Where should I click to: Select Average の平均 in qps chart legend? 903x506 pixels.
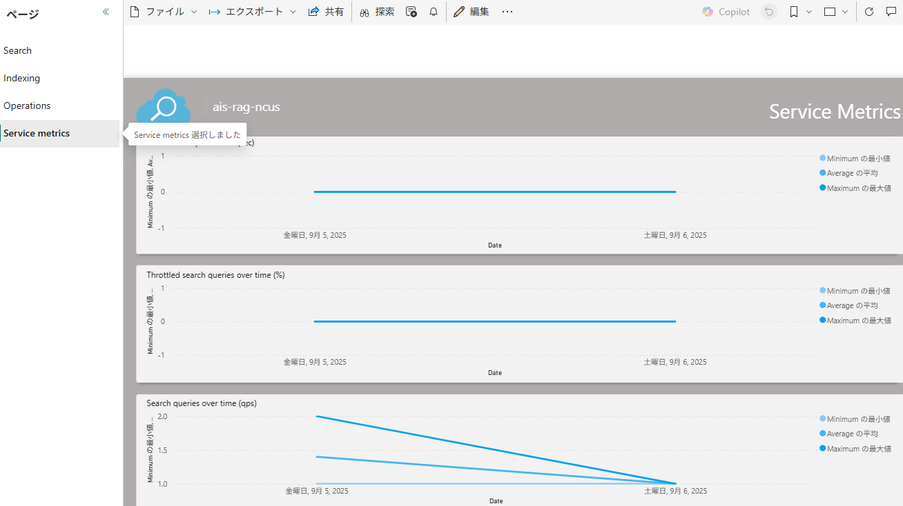pyautogui.click(x=848, y=434)
